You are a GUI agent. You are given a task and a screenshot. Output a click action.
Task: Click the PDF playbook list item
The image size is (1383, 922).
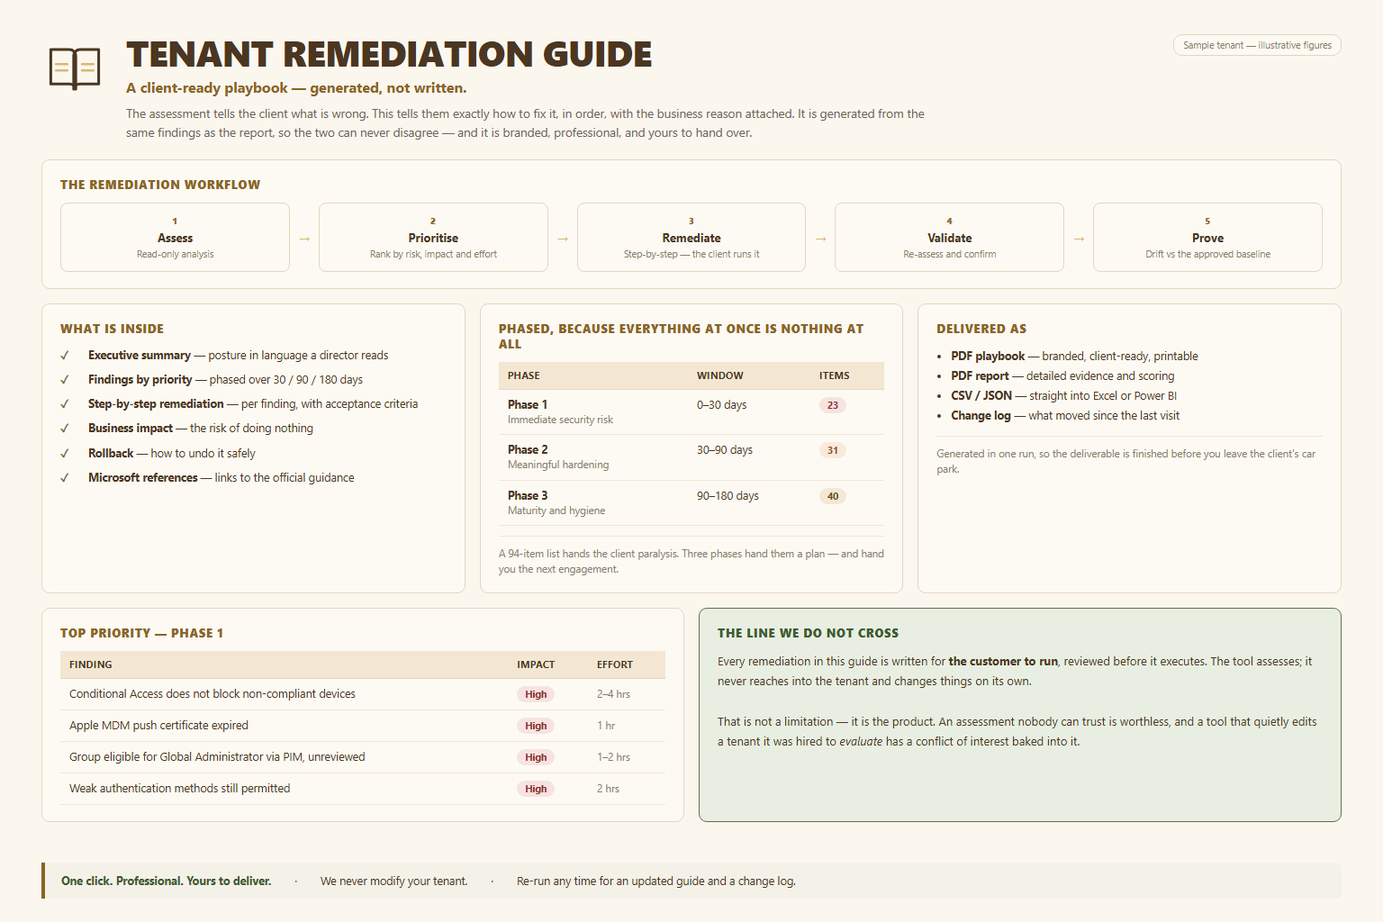tap(1074, 357)
